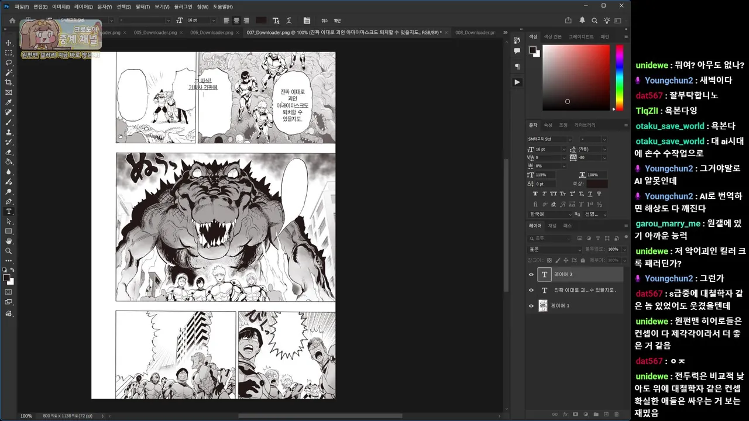Image resolution: width=749 pixels, height=421 pixels.
Task: Open blend mode 표준 dropdown
Action: click(555, 250)
